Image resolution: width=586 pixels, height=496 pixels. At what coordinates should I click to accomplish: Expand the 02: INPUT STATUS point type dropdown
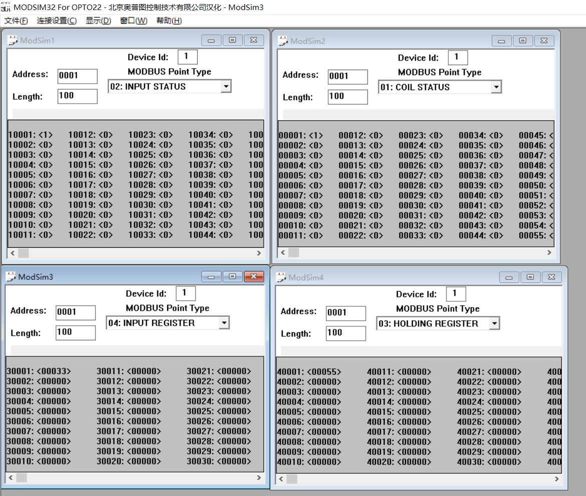(226, 87)
